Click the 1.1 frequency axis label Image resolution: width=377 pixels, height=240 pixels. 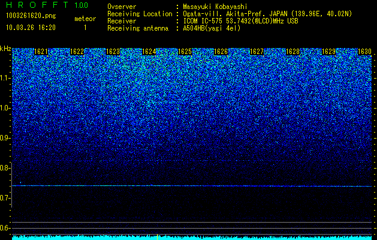click(5, 78)
